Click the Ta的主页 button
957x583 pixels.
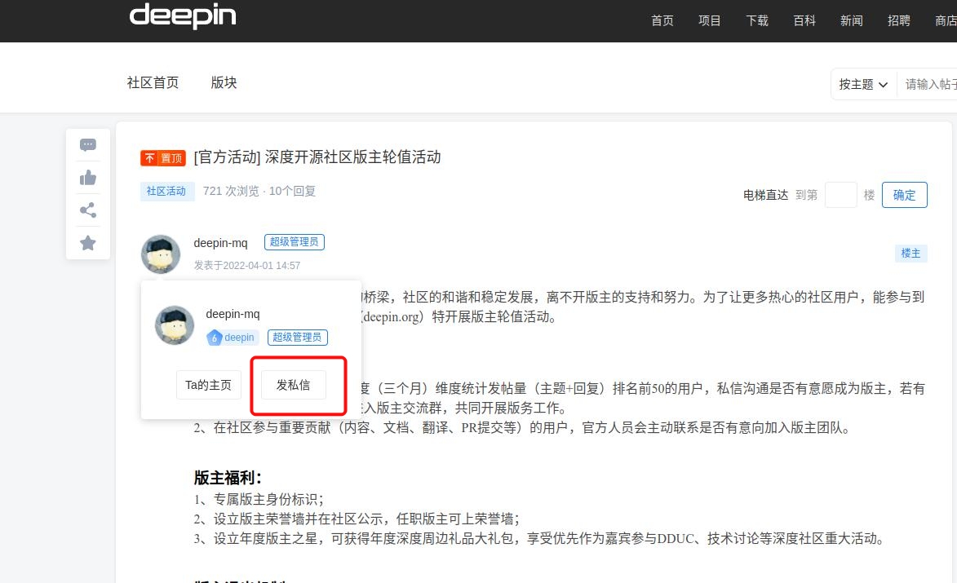coord(209,385)
